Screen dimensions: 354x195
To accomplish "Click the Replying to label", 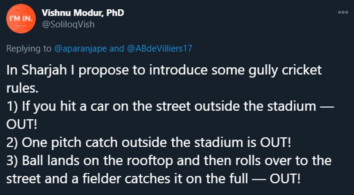I will pos(29,48).
